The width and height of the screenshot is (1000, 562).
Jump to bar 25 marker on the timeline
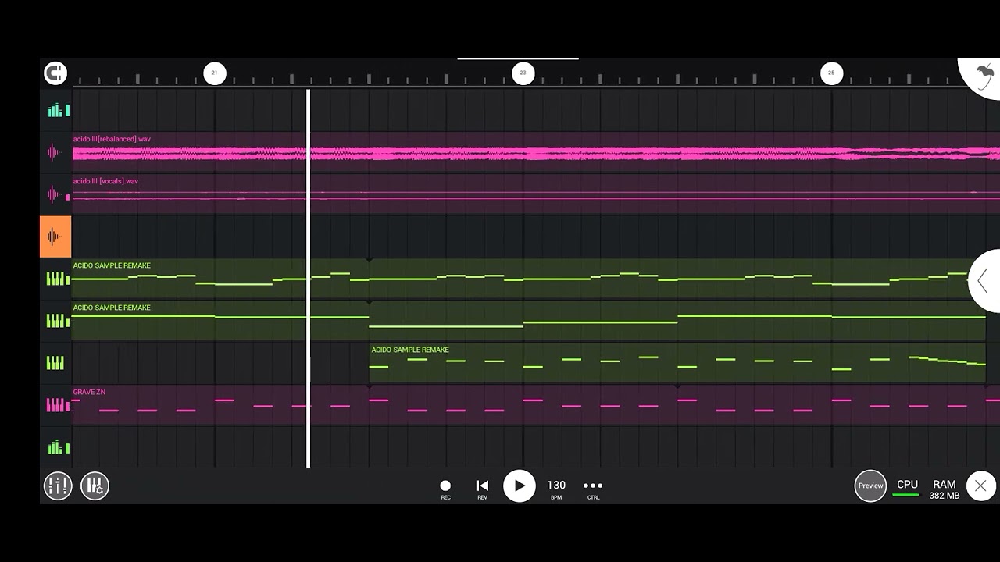pos(831,73)
